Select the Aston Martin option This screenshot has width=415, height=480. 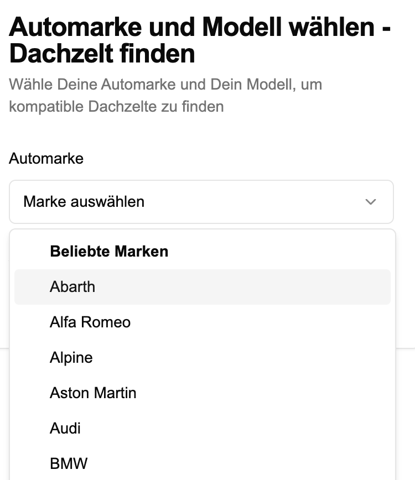click(x=203, y=393)
